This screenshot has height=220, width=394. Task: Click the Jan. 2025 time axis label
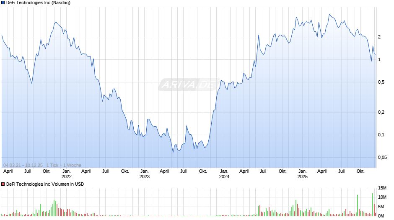[x=303, y=174]
